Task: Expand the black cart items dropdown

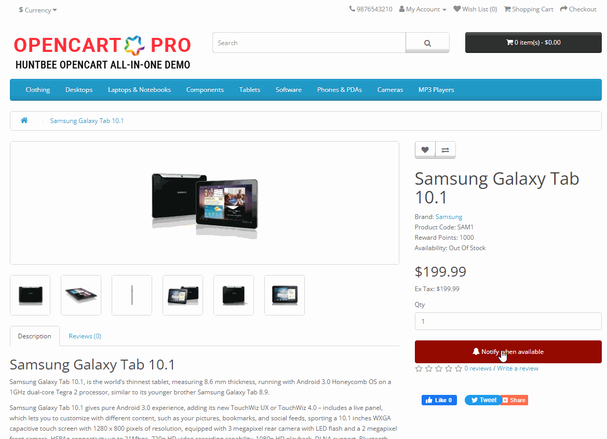Action: coord(533,43)
